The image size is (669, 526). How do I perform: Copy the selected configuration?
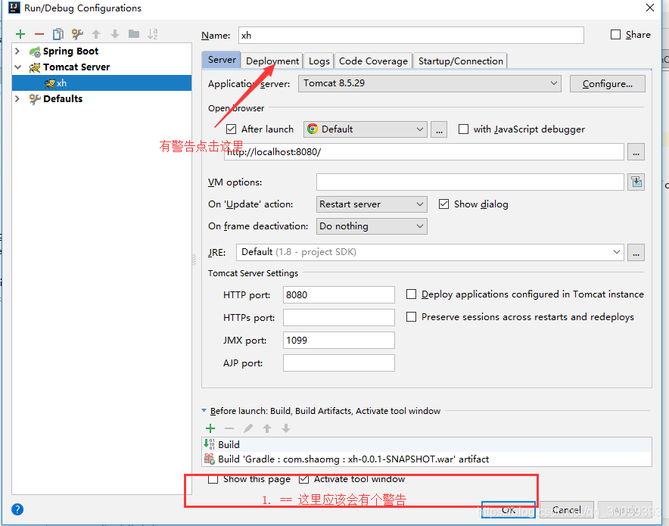(58, 34)
